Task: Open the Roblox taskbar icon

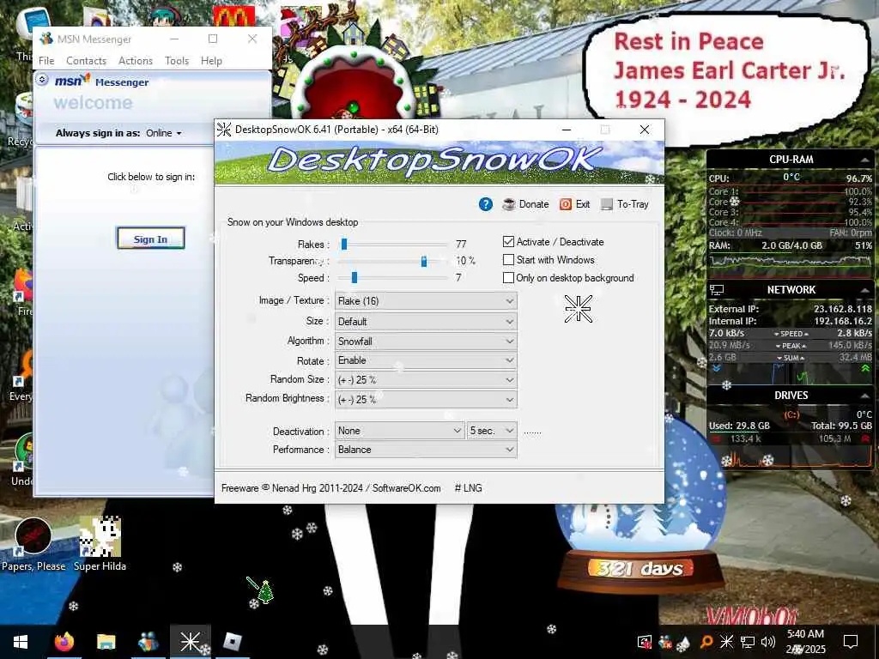Action: tap(232, 642)
